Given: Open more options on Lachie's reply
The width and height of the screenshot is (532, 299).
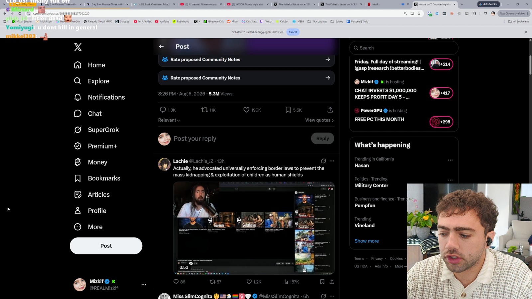Looking at the screenshot, I should 332,161.
